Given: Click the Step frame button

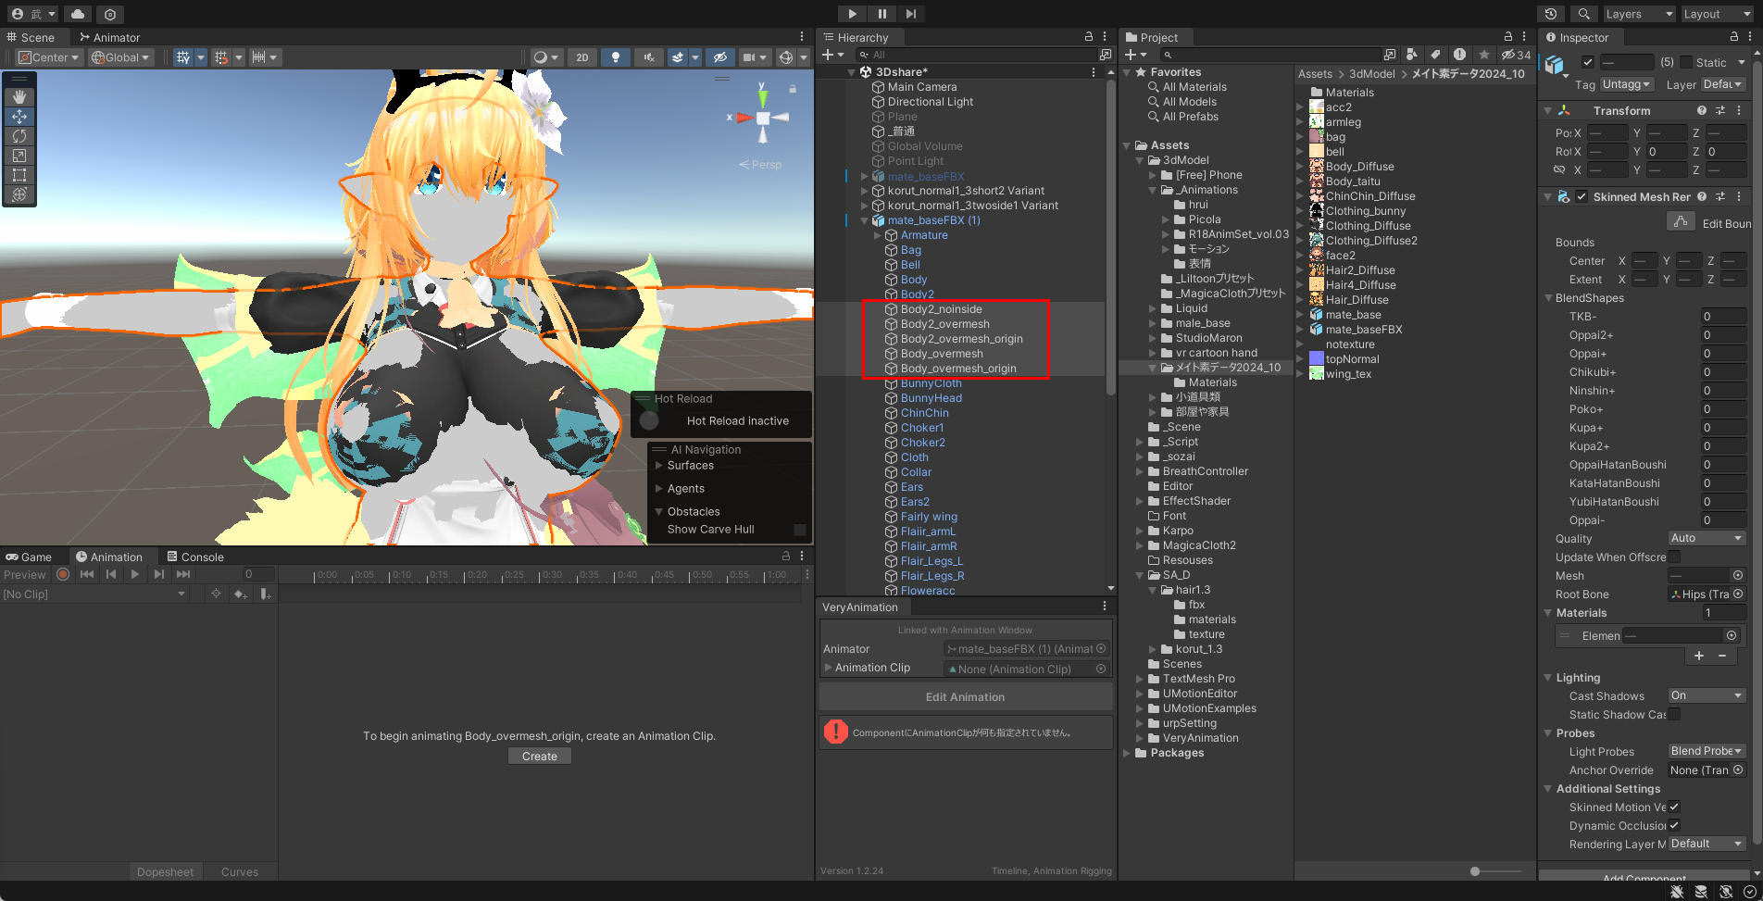Looking at the screenshot, I should [x=911, y=14].
